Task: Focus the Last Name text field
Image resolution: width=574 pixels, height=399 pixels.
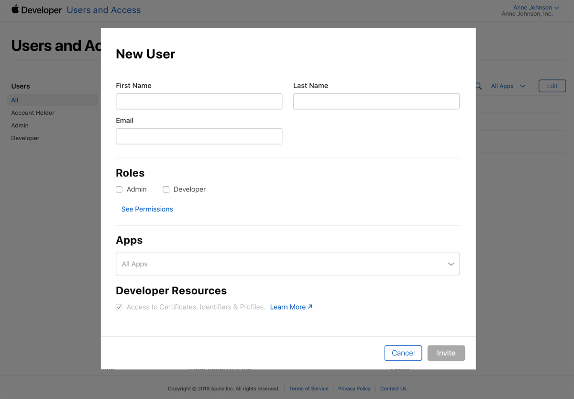Action: pos(376,101)
